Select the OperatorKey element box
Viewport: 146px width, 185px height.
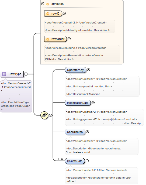(75, 70)
